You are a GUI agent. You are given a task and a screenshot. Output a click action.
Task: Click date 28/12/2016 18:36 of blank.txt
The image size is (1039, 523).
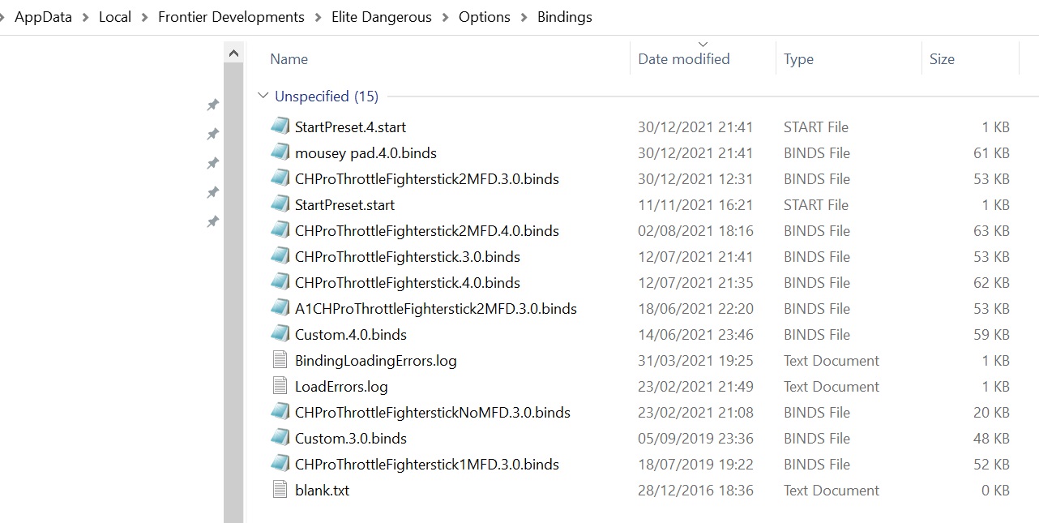[x=695, y=490]
